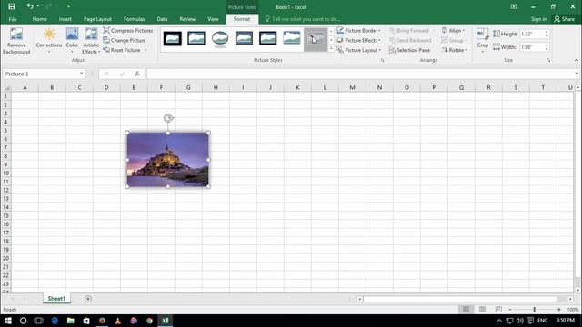Image resolution: width=582 pixels, height=327 pixels.
Task: Click the formula bar
Action: [360, 74]
